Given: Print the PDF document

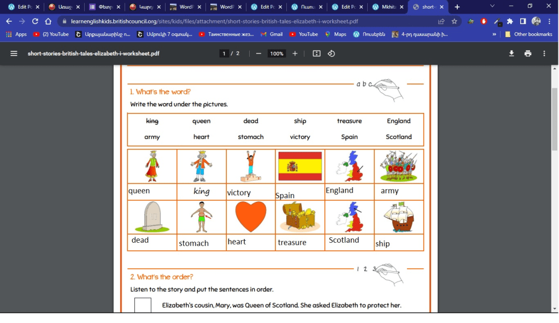Looking at the screenshot, I should coord(527,53).
